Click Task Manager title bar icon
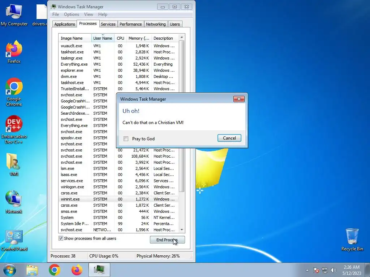Viewport: 370px width, 277px height. [x=53, y=6]
